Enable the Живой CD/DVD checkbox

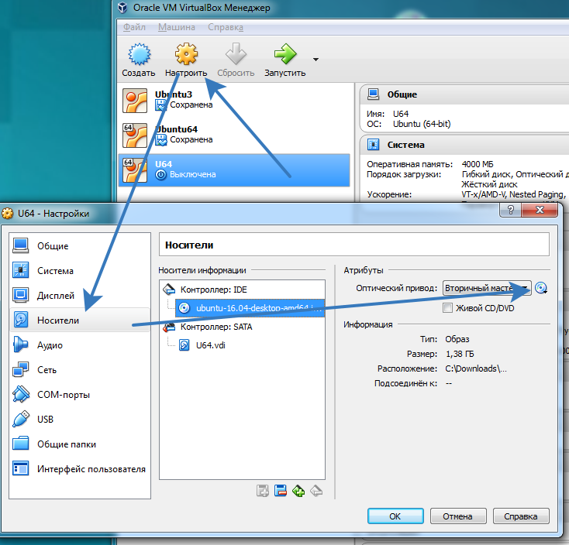click(447, 308)
